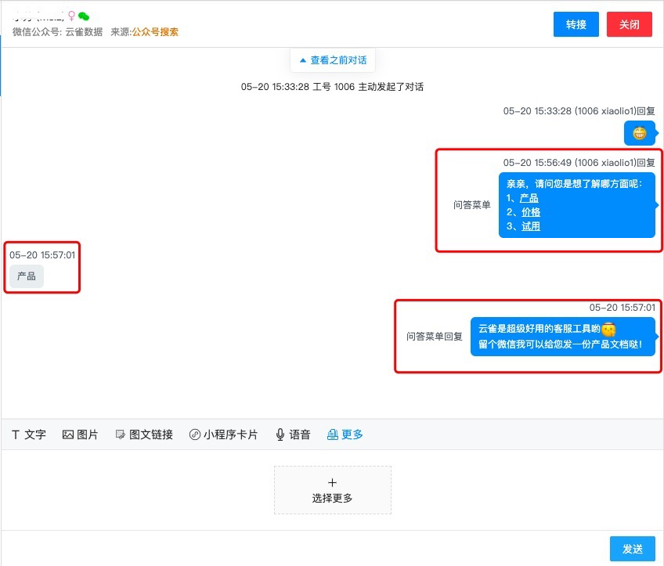Open the 产品 link in the Q&A menu
Viewport: 664px width, 566px height.
pyautogui.click(x=529, y=197)
